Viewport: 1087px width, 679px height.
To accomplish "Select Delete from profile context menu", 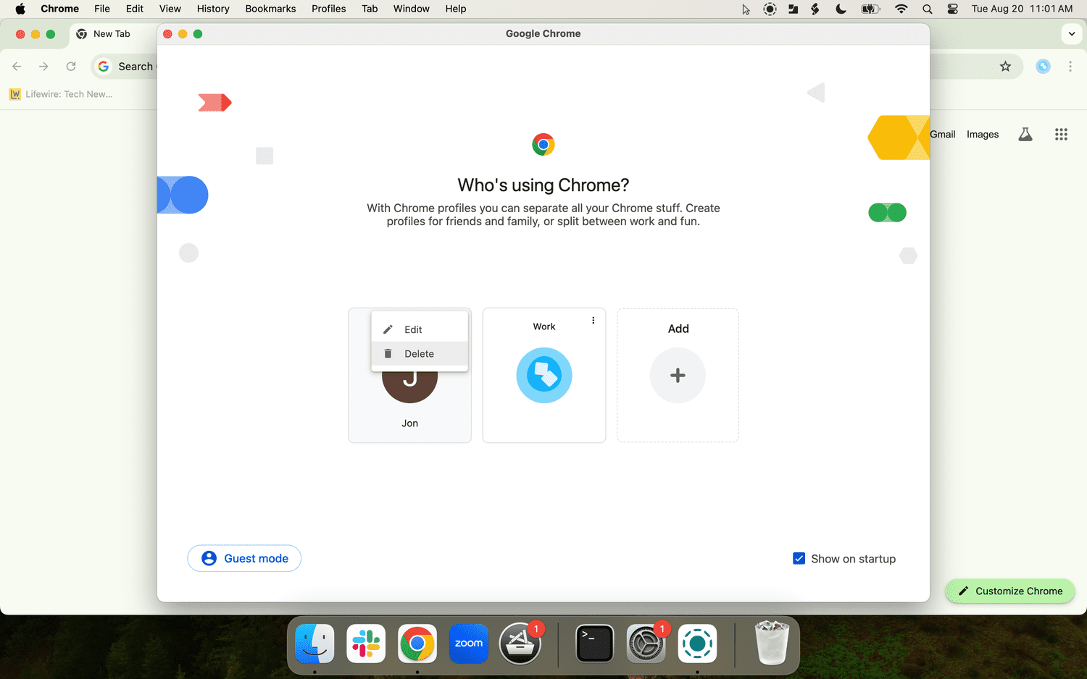I will pyautogui.click(x=419, y=354).
